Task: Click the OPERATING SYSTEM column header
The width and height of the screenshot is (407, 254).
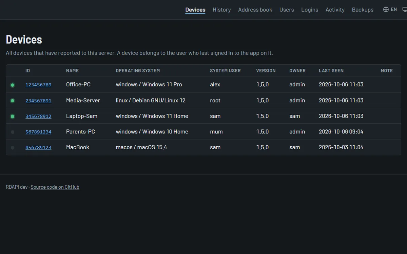Action: (138, 71)
